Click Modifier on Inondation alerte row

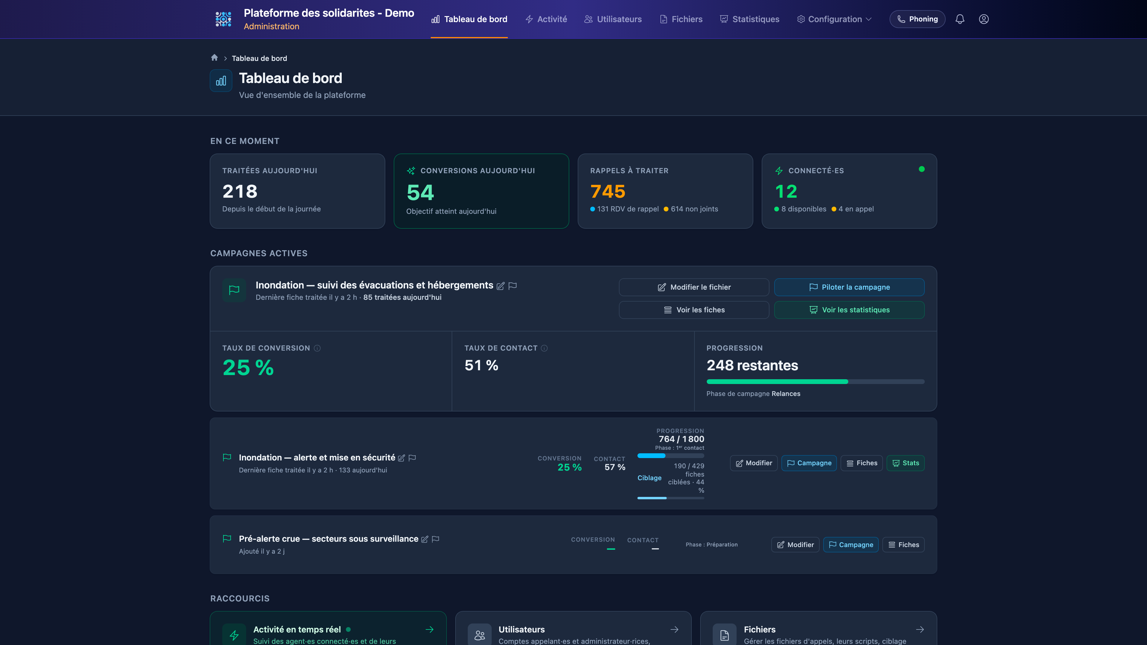point(754,463)
